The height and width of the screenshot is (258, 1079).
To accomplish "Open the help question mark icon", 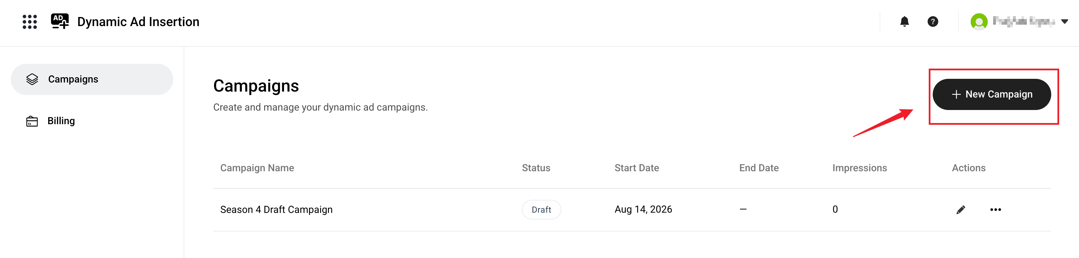I will [x=932, y=21].
